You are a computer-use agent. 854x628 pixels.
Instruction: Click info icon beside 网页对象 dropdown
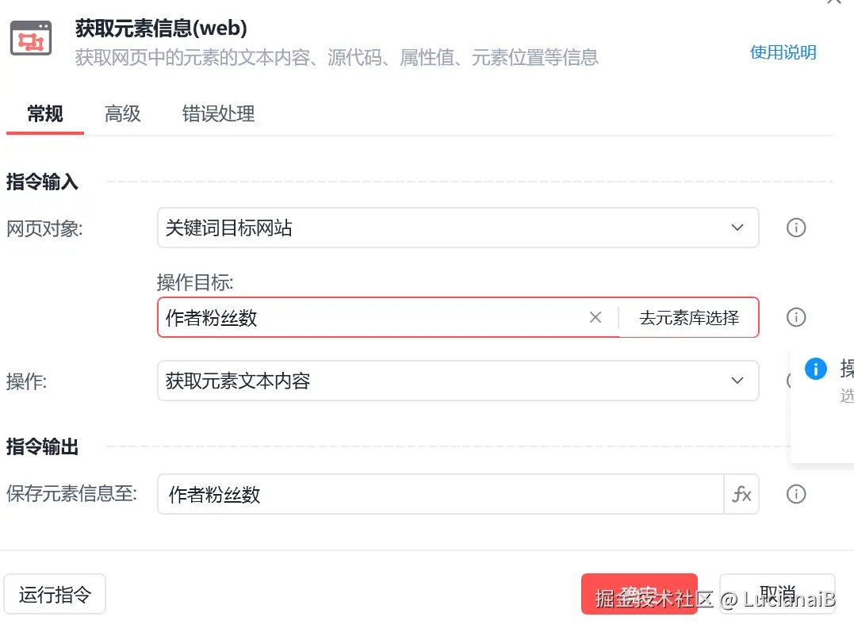point(796,228)
